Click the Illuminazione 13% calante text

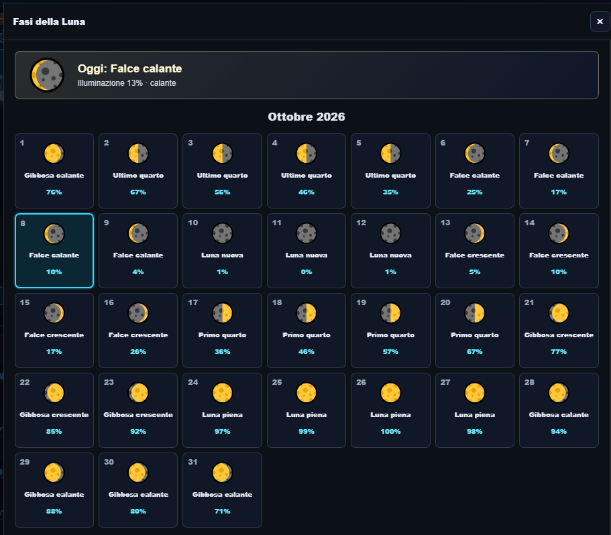[x=127, y=83]
